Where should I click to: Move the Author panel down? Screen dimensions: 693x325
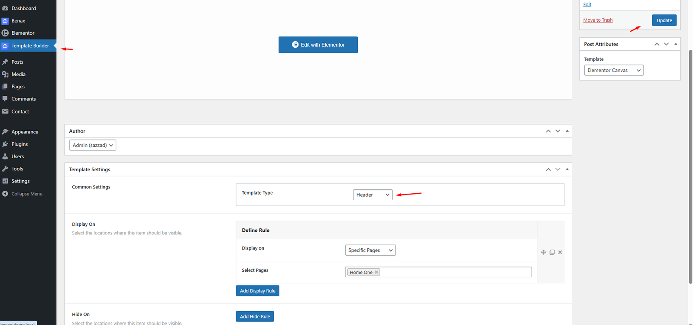558,131
